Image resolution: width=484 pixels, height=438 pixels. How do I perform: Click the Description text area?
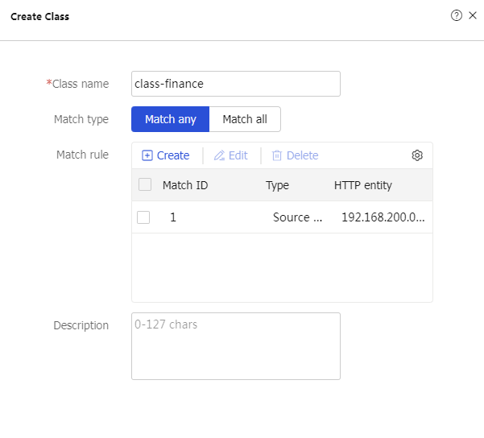tap(236, 346)
